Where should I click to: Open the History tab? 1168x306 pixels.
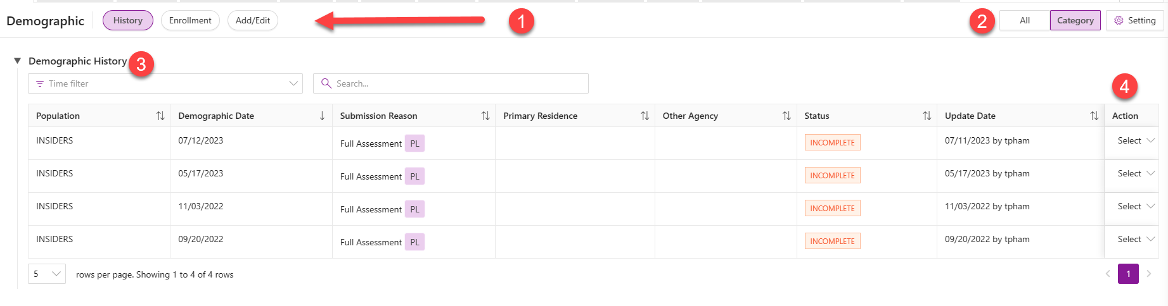pos(128,20)
